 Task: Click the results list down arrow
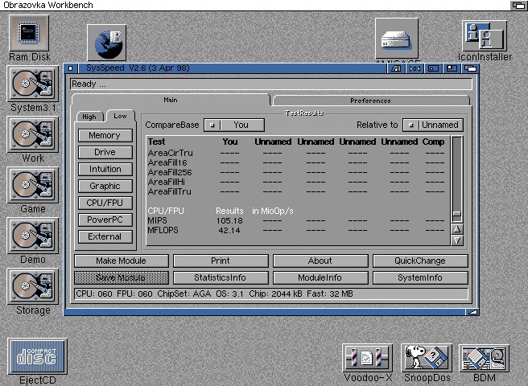[x=457, y=240]
